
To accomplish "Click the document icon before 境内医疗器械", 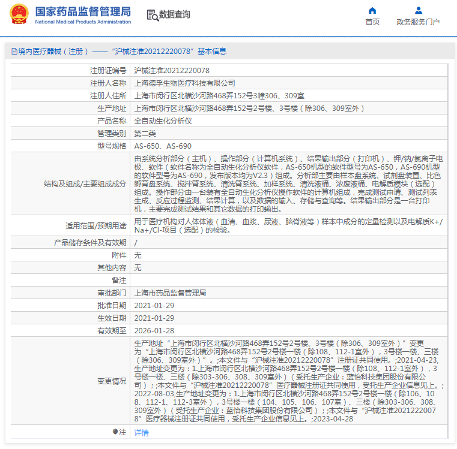I will (14, 52).
